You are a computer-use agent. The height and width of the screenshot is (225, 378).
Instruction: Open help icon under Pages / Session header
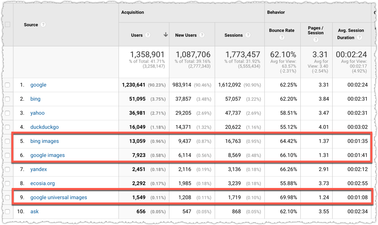(x=316, y=40)
